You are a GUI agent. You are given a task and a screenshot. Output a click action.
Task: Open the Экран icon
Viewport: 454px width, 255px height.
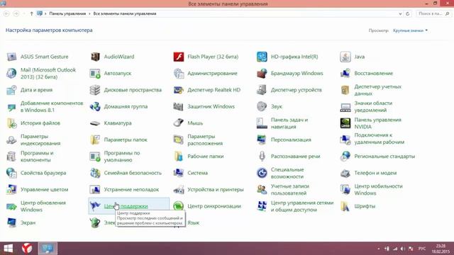[11, 222]
